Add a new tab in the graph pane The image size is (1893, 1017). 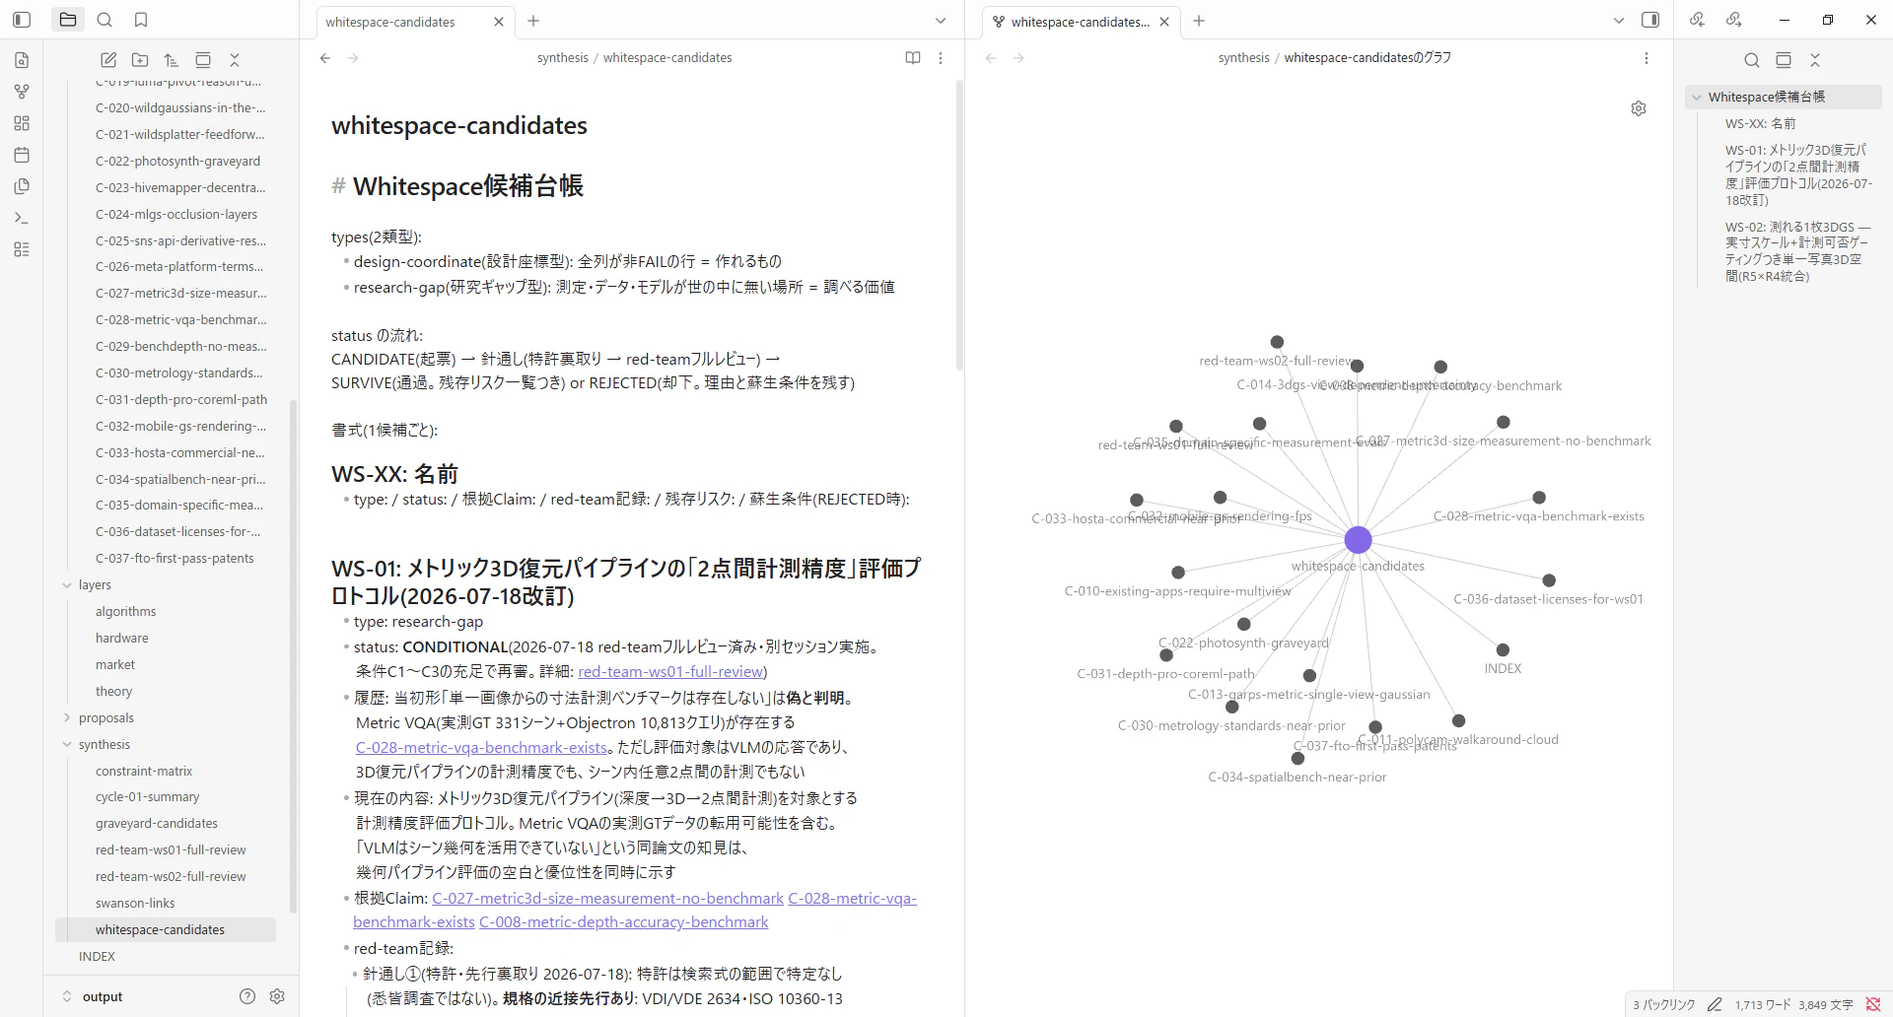pyautogui.click(x=1199, y=21)
